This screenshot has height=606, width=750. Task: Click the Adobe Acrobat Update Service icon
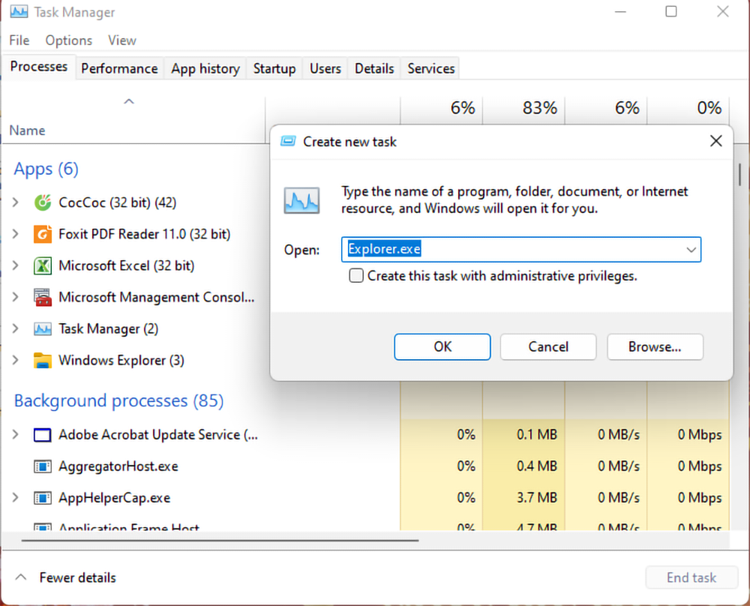pos(43,435)
